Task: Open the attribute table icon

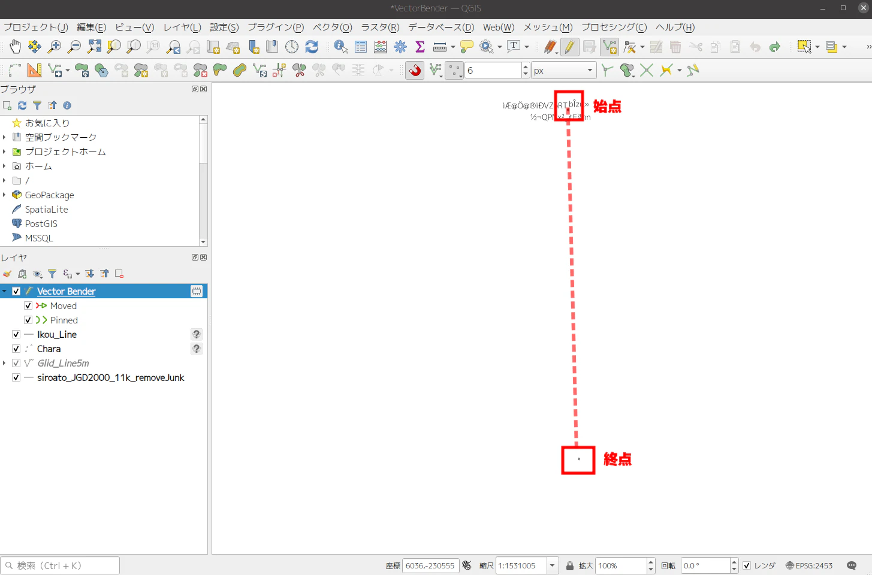Action: tap(361, 47)
